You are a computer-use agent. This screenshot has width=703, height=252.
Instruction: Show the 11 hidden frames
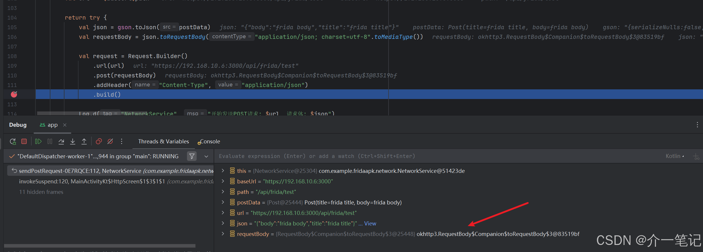coord(41,192)
